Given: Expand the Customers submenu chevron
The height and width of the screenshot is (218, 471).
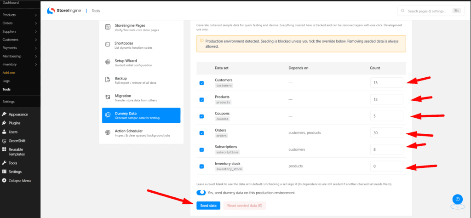Looking at the screenshot, I should pyautogui.click(x=36, y=40).
